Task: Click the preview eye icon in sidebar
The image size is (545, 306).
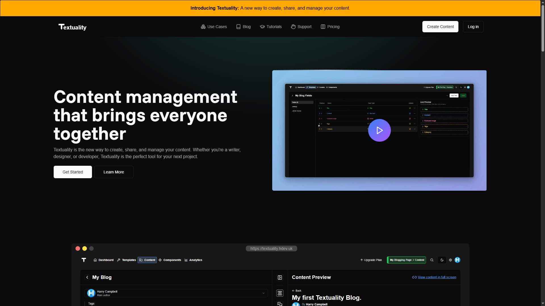Action: point(280,293)
